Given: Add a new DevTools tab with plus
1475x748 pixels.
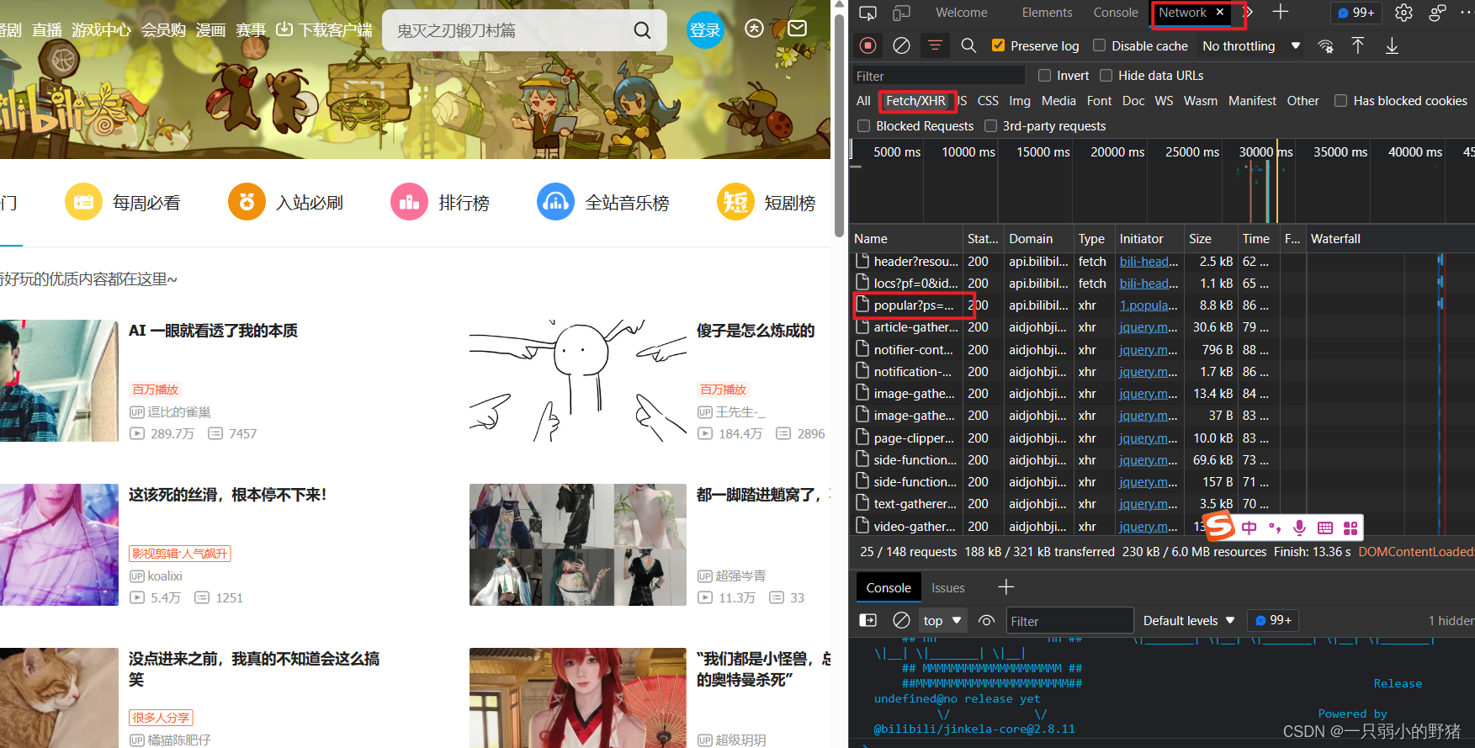Looking at the screenshot, I should 1280,12.
